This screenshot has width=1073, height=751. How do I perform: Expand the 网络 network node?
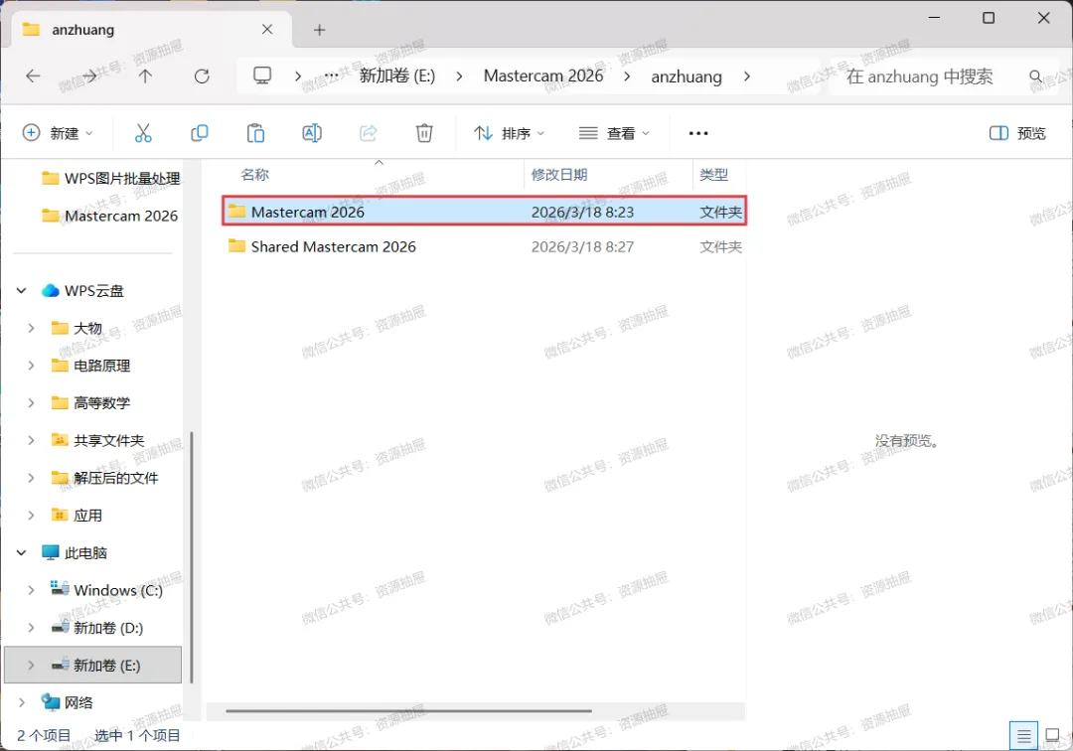pos(22,702)
